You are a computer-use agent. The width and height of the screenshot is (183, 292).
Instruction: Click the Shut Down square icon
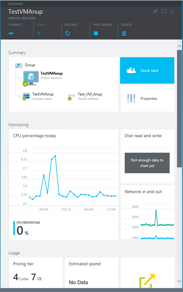click(x=96, y=32)
